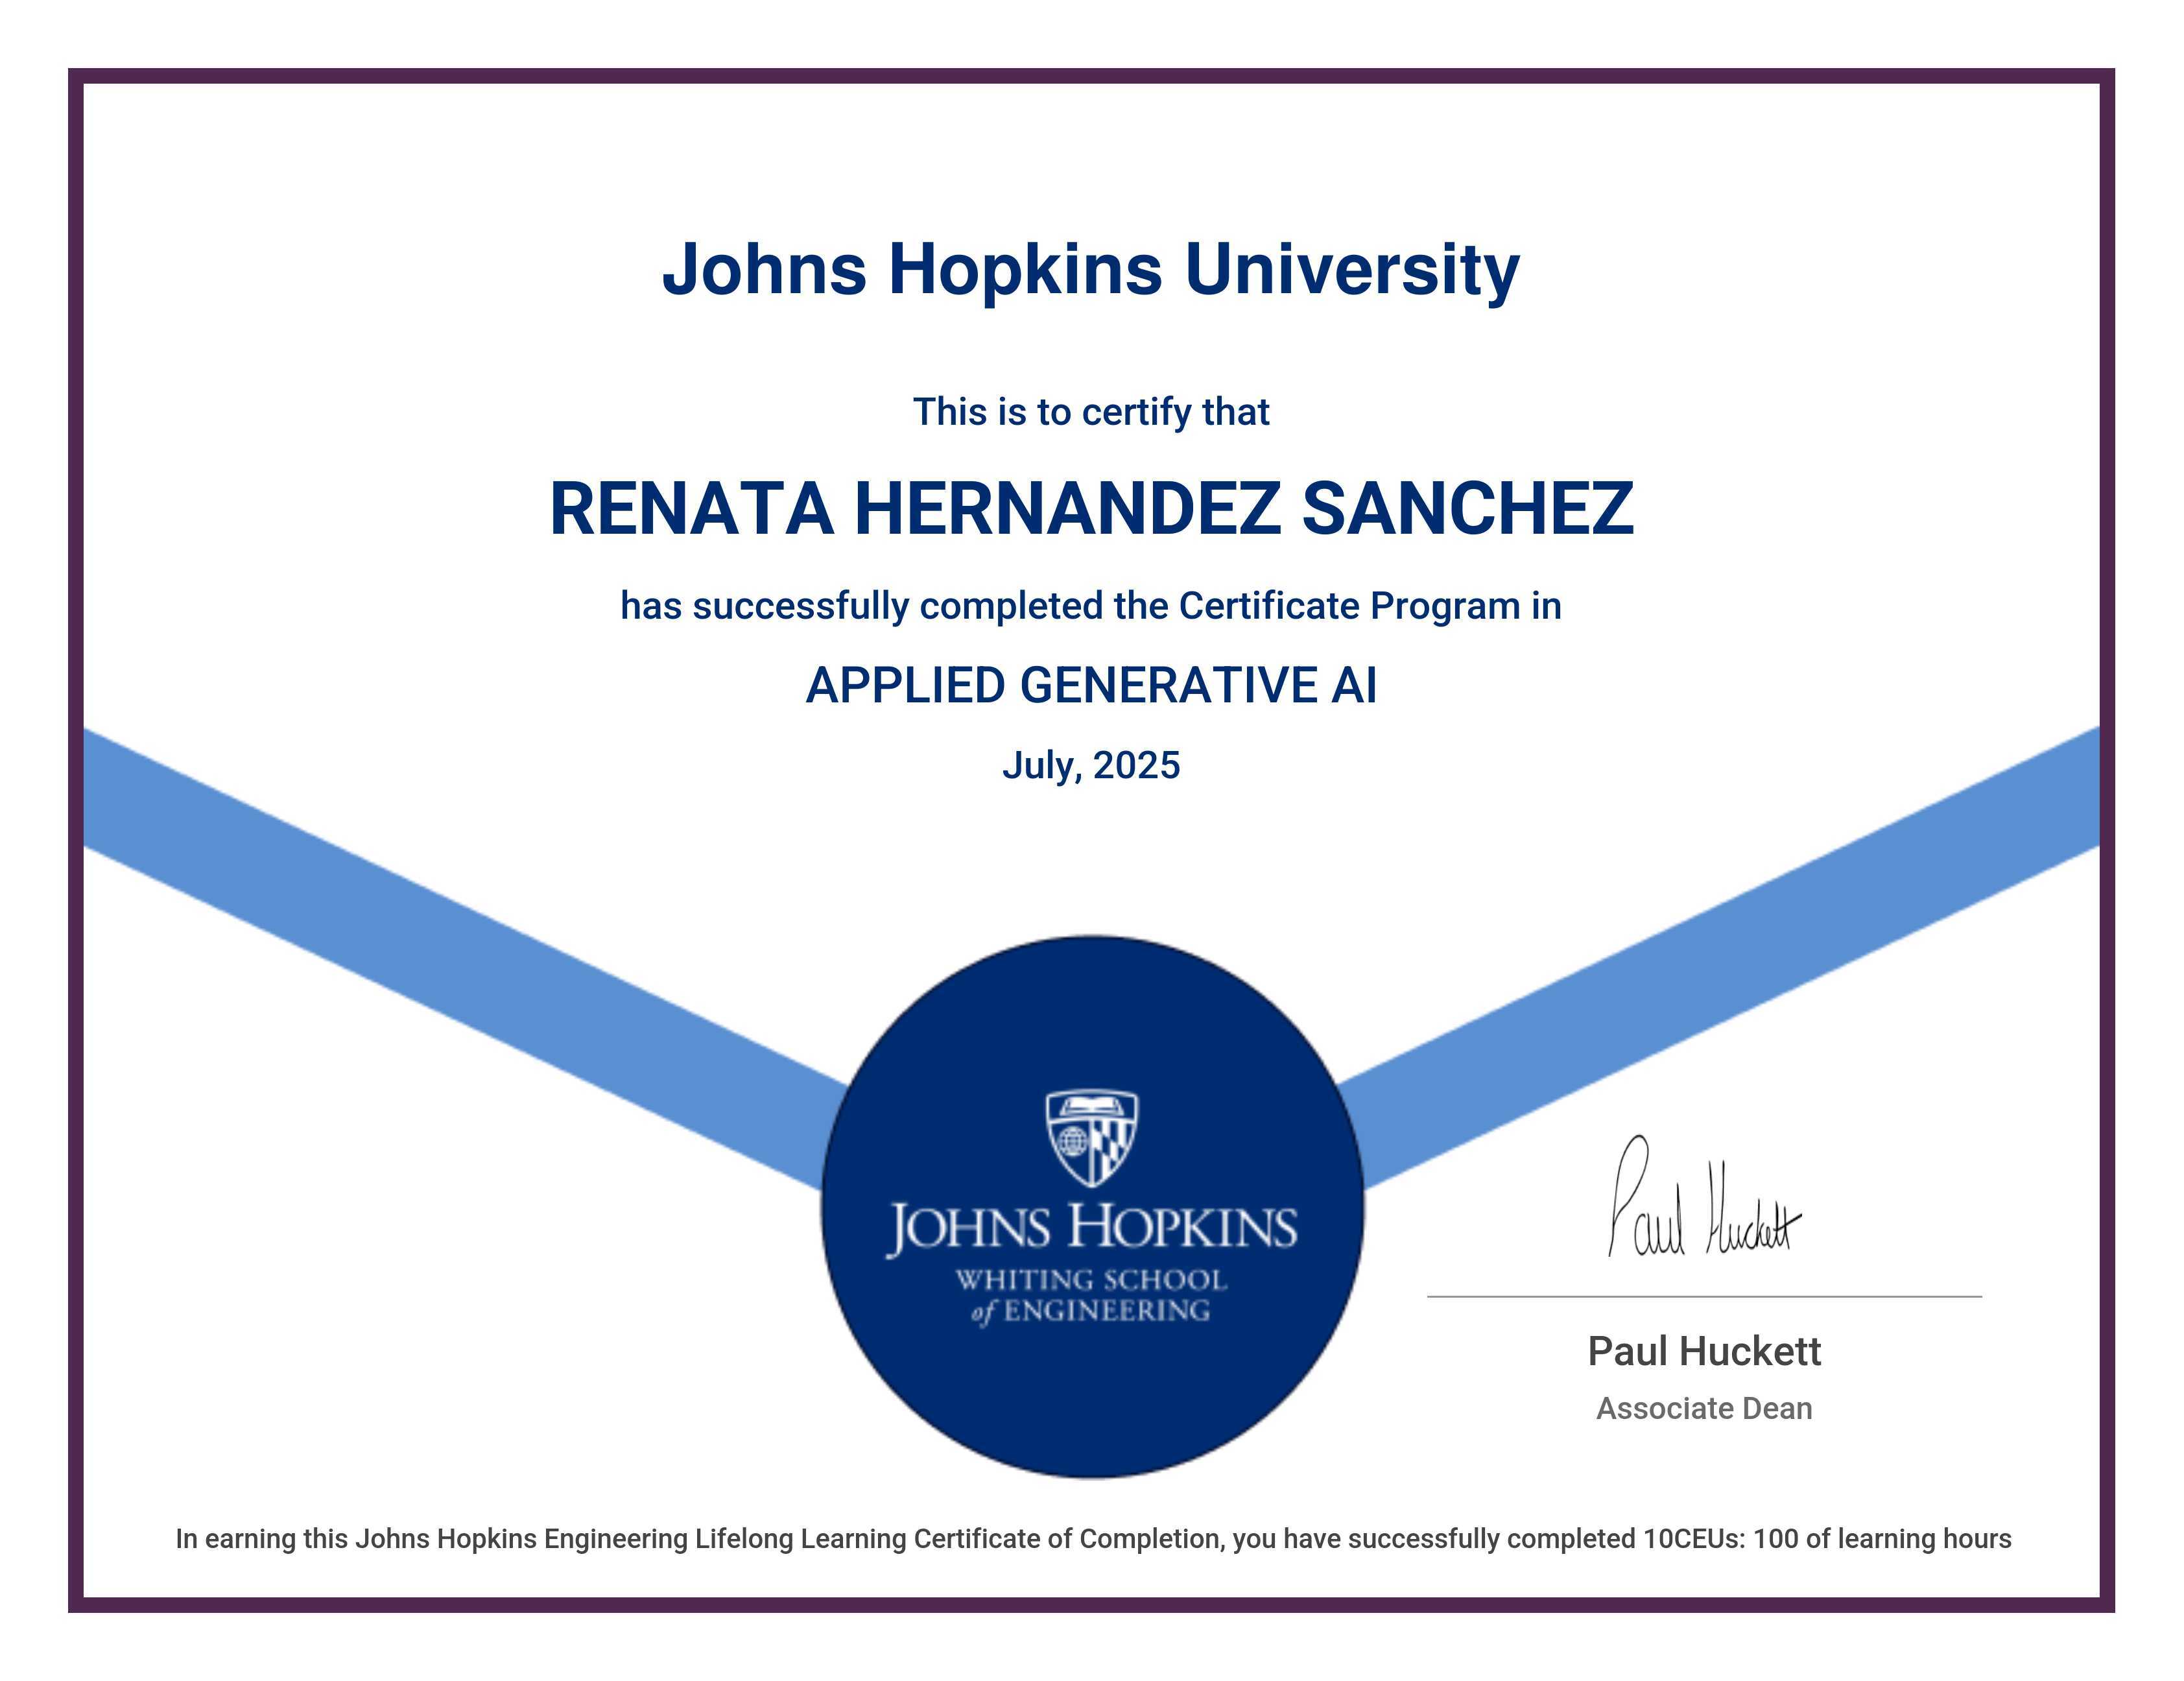Image resolution: width=2184 pixels, height=1681 pixels.
Task: Click the Johns Hopkins University heading
Action: pyautogui.click(x=1091, y=269)
